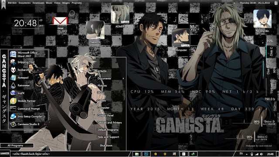Open the network signal tray icon
Screen dimensions: 279x157
pyautogui.click(x=257, y=154)
